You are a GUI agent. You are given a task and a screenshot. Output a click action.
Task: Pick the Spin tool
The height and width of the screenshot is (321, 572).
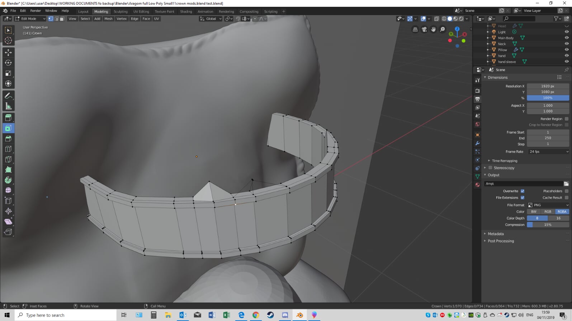[8, 180]
